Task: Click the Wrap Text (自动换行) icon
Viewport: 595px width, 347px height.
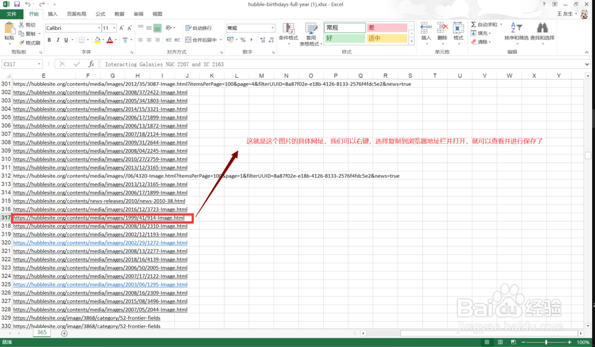Action: 188,28
